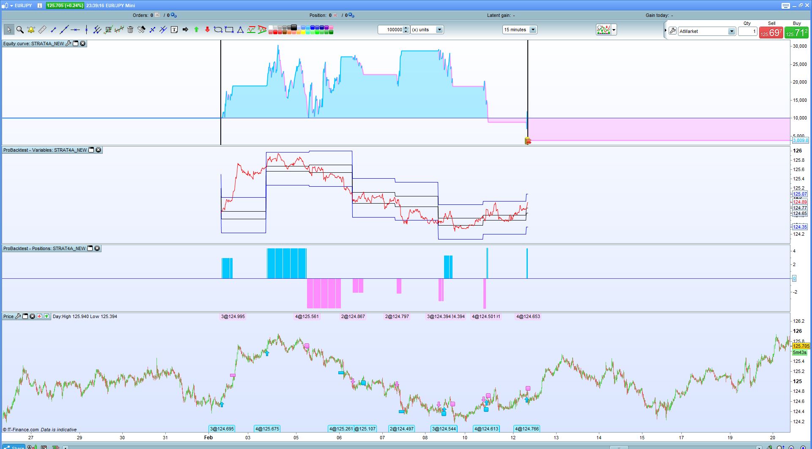Click the 3@124.995 trade label
Image resolution: width=812 pixels, height=449 pixels.
pos(233,316)
